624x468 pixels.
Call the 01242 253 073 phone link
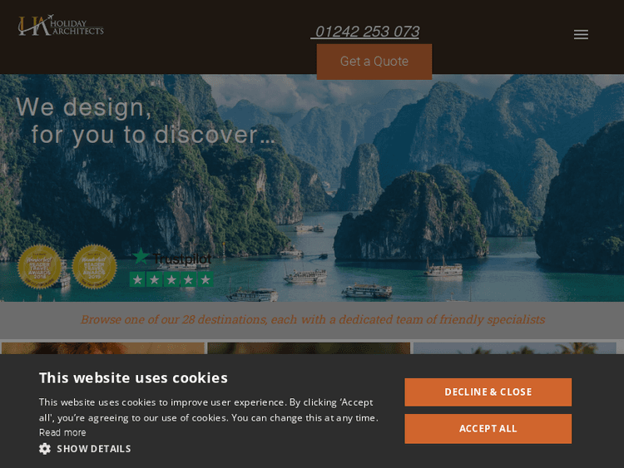click(x=365, y=32)
